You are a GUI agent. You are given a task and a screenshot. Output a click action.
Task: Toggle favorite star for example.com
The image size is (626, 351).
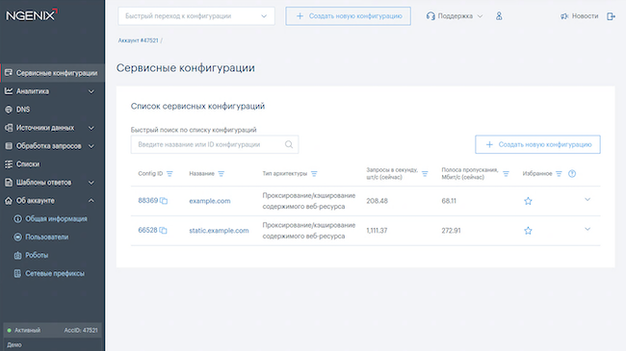(x=528, y=201)
